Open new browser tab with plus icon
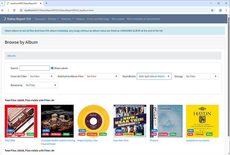Screen dimensions: 230x155 click(46, 3)
